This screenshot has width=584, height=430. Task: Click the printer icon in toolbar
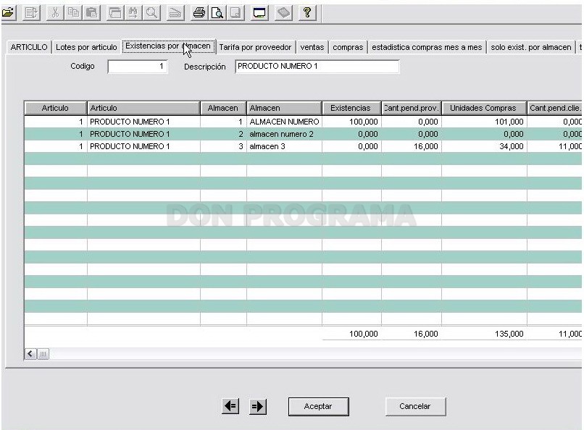tap(199, 13)
